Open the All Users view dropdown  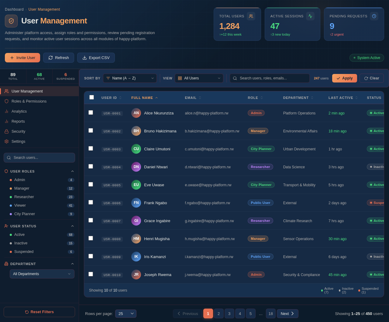(x=199, y=78)
